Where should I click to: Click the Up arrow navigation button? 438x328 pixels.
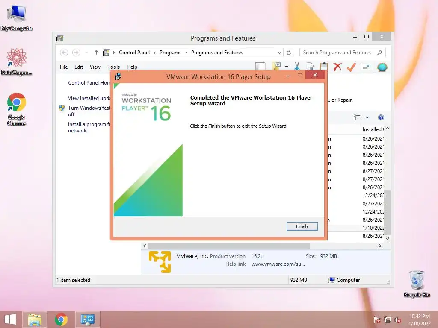click(96, 53)
